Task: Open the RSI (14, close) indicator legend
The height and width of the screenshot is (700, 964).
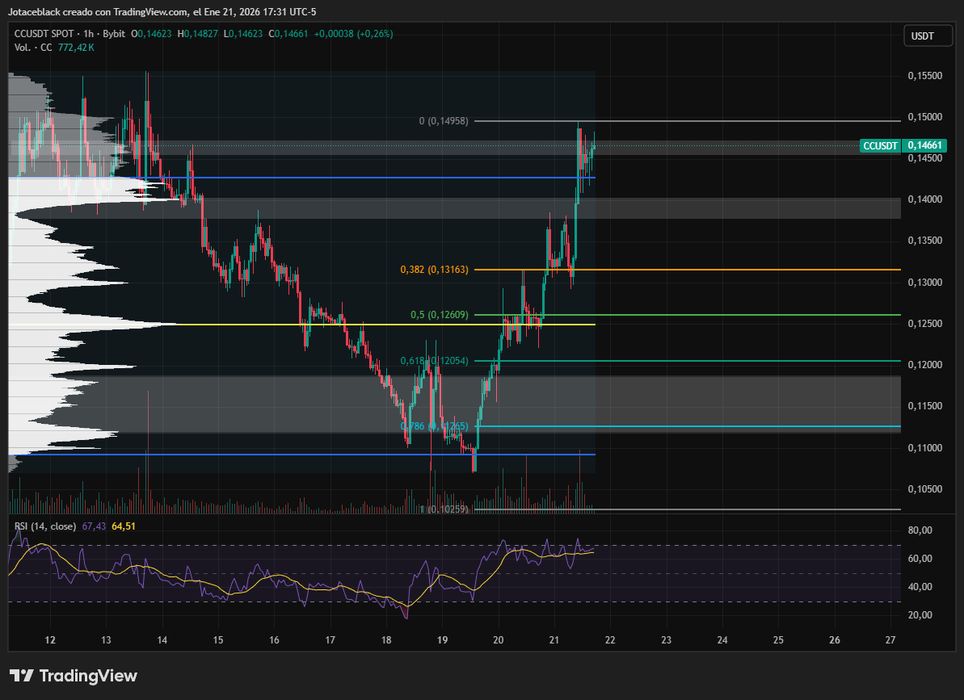Action: click(x=45, y=526)
